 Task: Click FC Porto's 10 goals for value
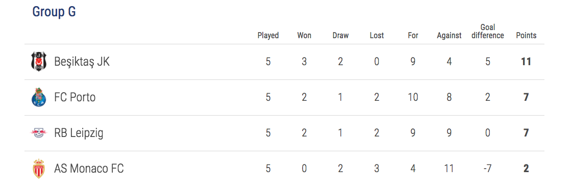[x=413, y=97]
